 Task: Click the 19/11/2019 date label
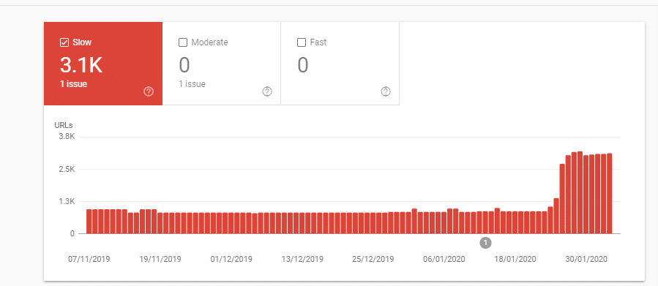[160, 259]
